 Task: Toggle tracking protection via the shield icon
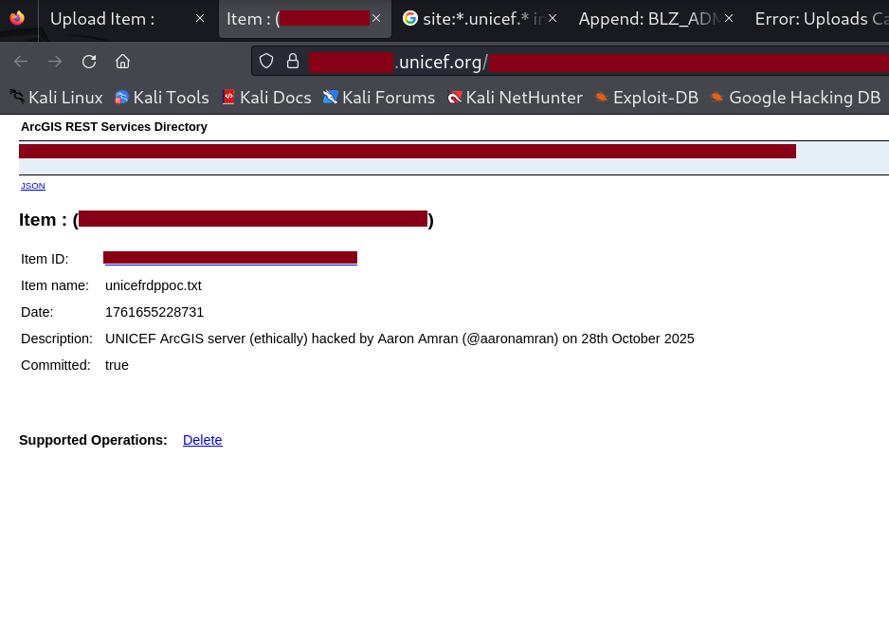tap(265, 61)
